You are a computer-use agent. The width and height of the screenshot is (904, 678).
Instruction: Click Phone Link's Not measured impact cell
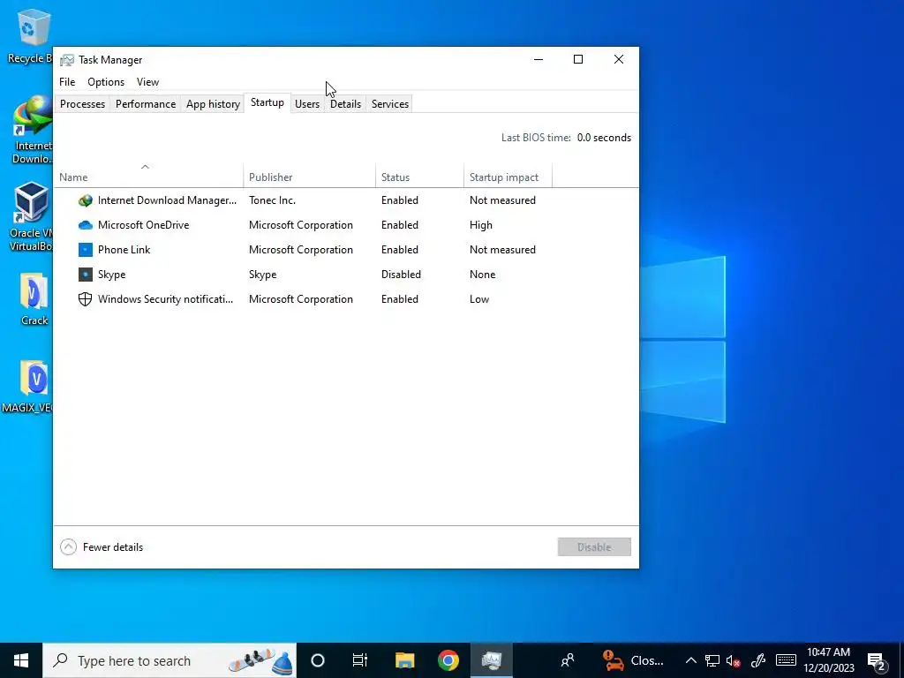click(x=502, y=250)
